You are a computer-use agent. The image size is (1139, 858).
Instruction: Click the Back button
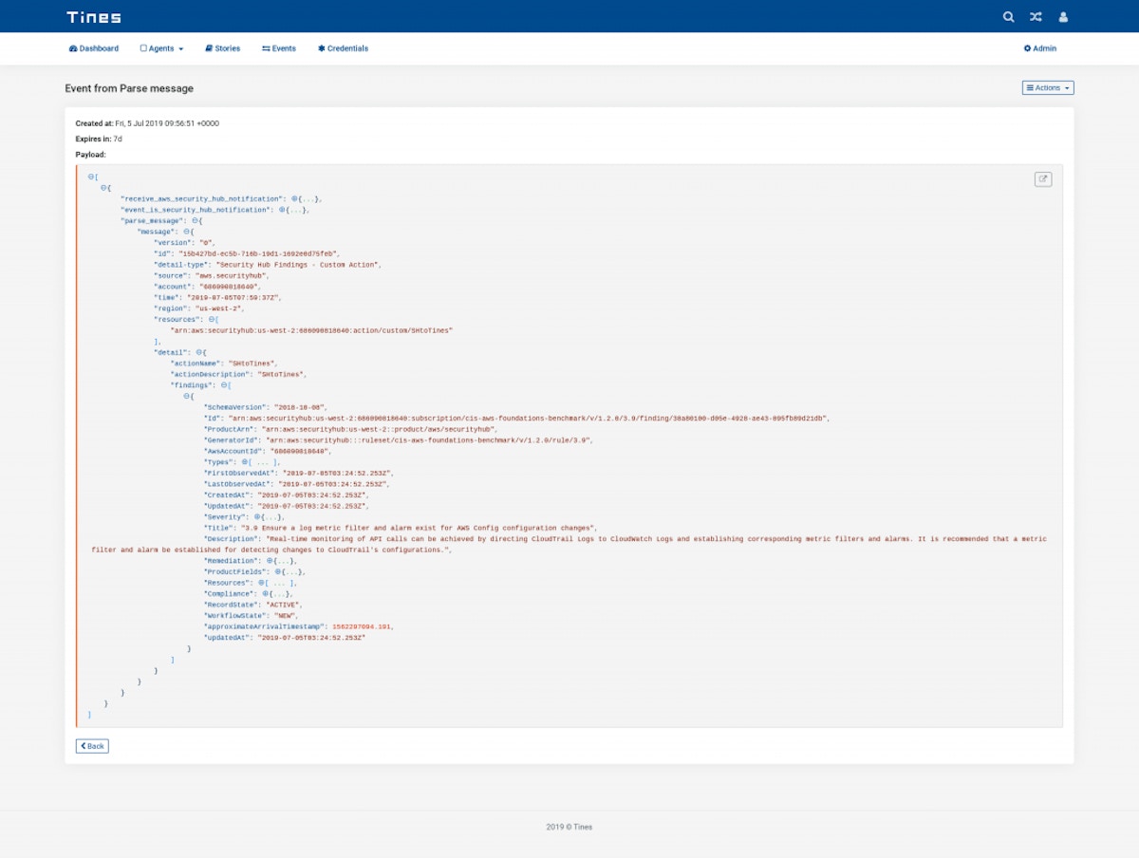click(92, 746)
